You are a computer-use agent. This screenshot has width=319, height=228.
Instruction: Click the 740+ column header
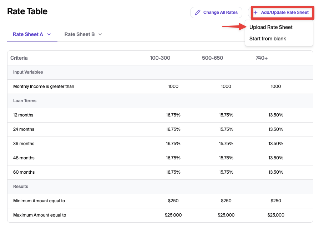click(262, 58)
